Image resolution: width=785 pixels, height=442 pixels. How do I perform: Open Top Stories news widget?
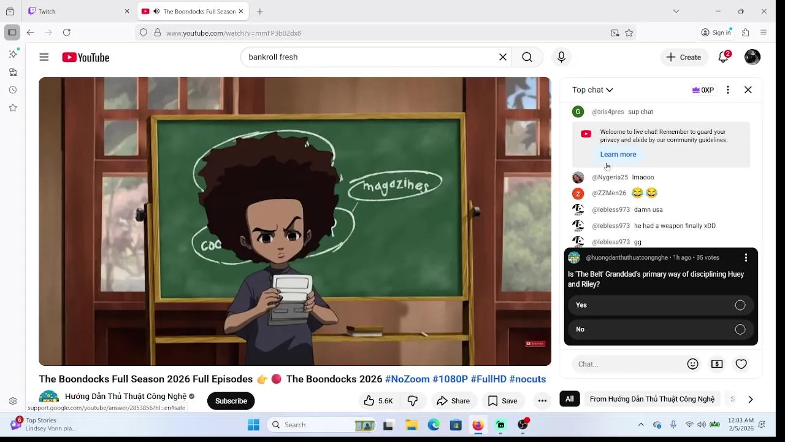point(43,424)
